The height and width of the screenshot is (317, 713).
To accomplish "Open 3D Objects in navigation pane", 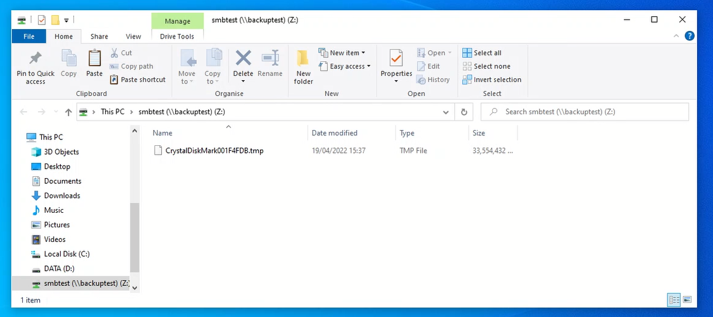I will tap(61, 152).
